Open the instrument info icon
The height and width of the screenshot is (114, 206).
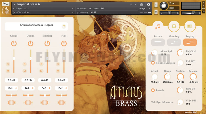click(149, 4)
